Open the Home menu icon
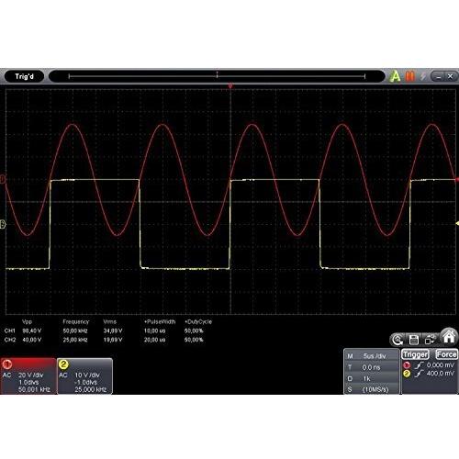This screenshot has height=459, width=459. (x=449, y=336)
